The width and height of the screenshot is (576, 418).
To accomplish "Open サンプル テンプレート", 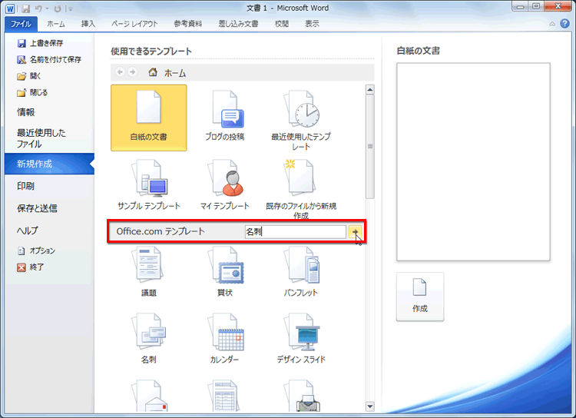I will tap(149, 184).
